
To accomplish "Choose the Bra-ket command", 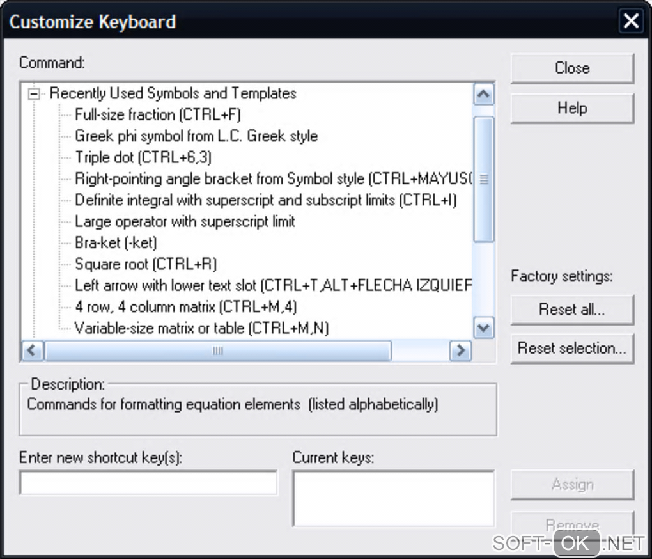I will pos(116,243).
